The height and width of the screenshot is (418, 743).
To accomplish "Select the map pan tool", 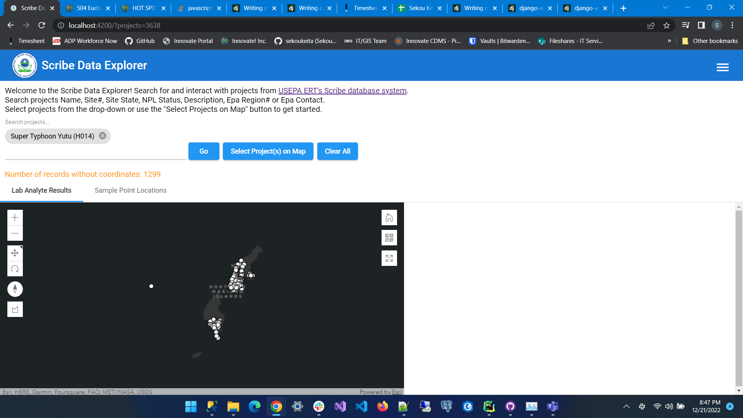I will 15,253.
